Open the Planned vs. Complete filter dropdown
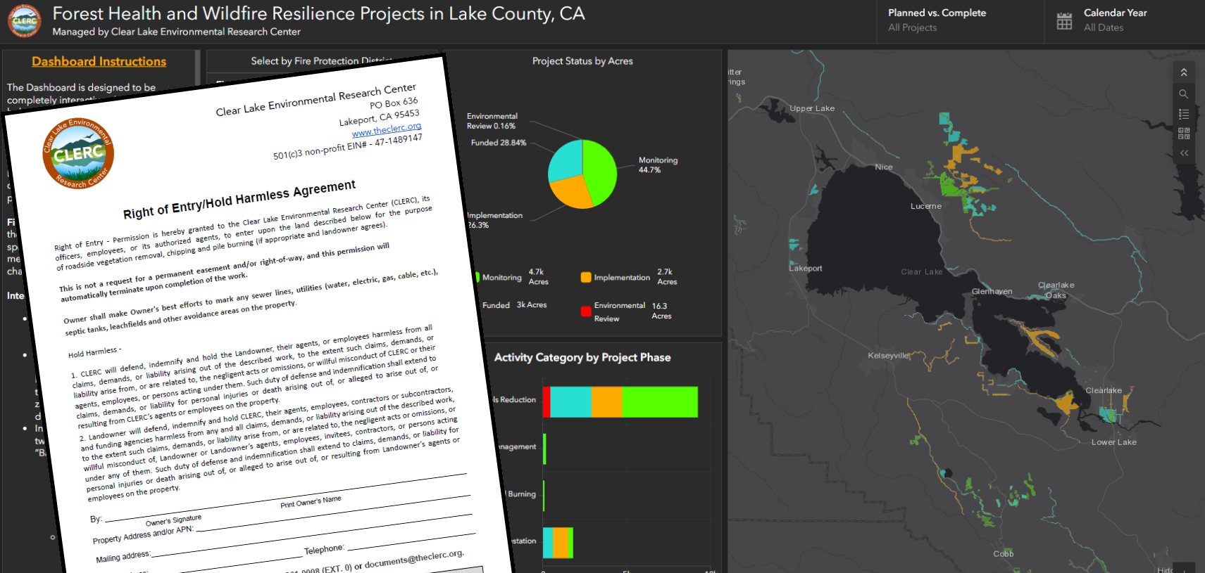This screenshot has width=1205, height=573. pos(936,20)
